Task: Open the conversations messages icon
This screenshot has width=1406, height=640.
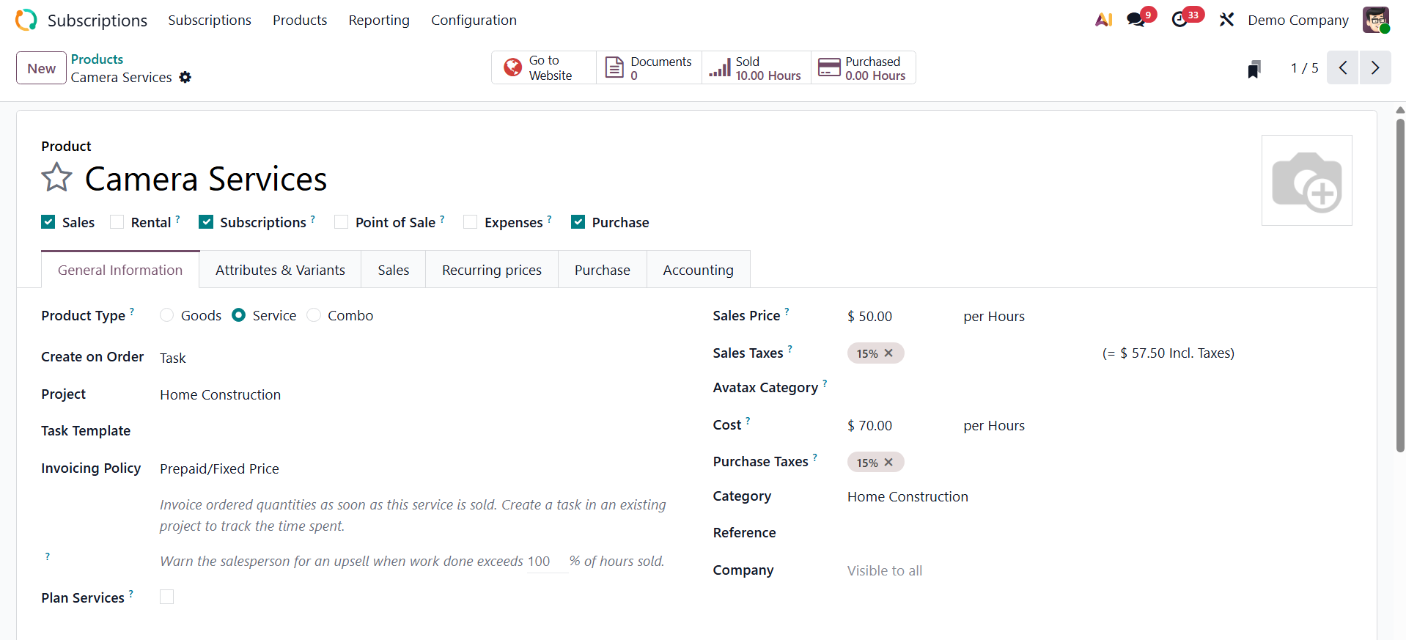Action: click(x=1136, y=20)
